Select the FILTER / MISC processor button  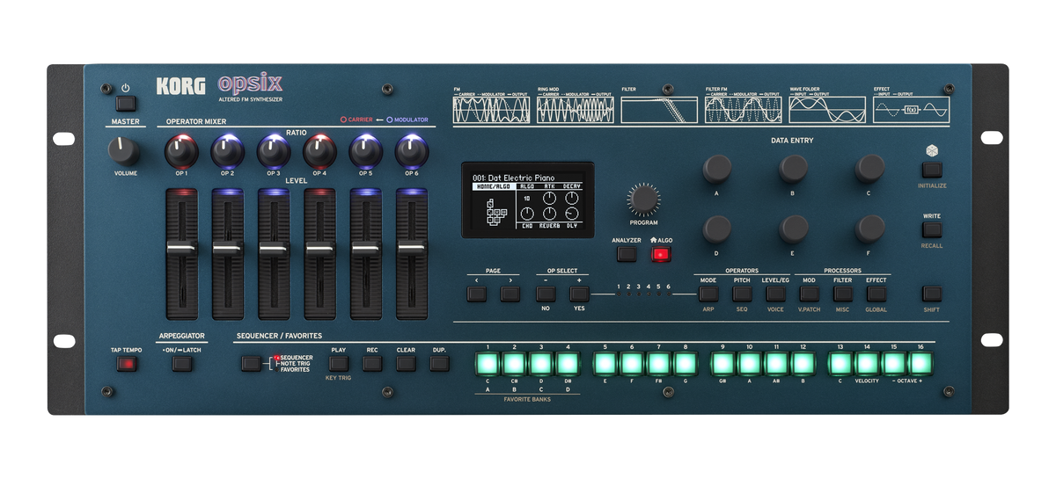[843, 294]
